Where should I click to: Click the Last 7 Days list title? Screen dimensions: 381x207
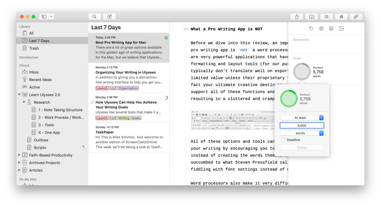tap(106, 27)
